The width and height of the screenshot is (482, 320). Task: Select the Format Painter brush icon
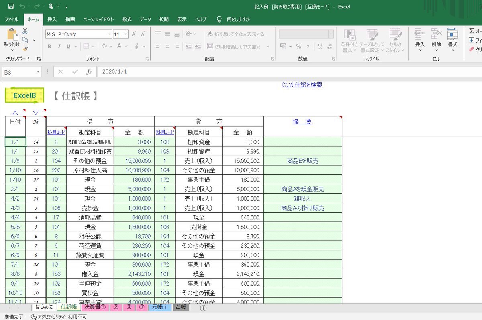coord(25,49)
